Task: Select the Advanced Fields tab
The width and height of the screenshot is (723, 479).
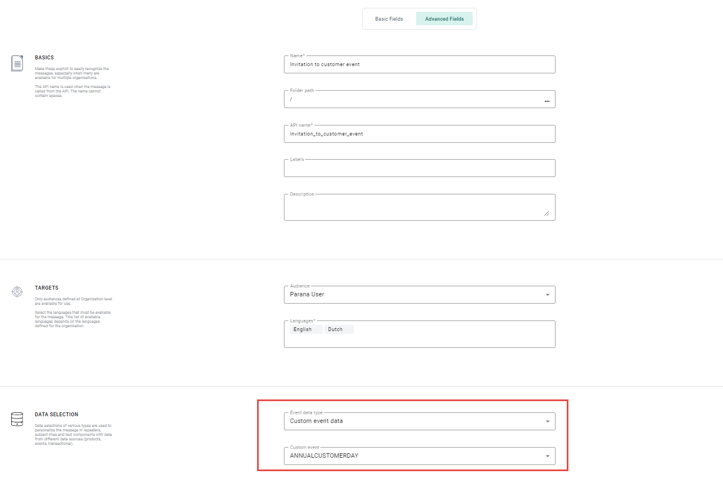Action: click(x=444, y=19)
